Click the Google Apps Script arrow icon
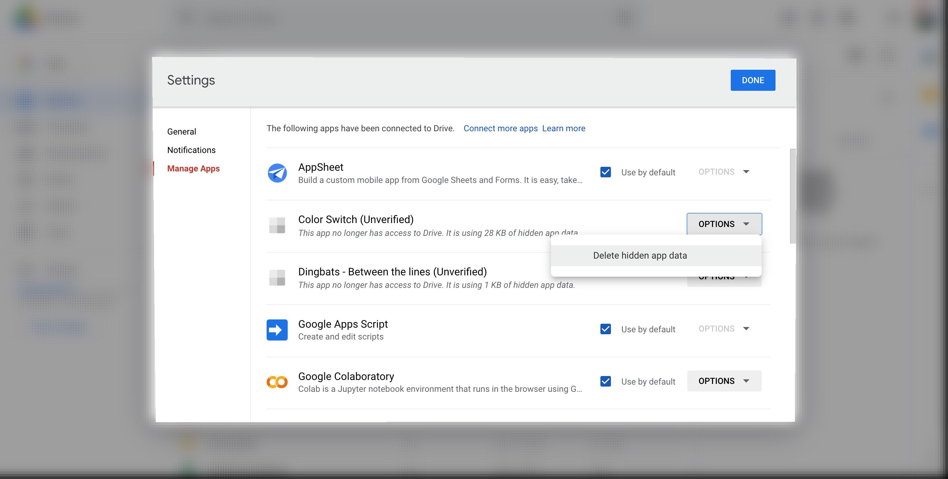The image size is (948, 479). (x=277, y=330)
